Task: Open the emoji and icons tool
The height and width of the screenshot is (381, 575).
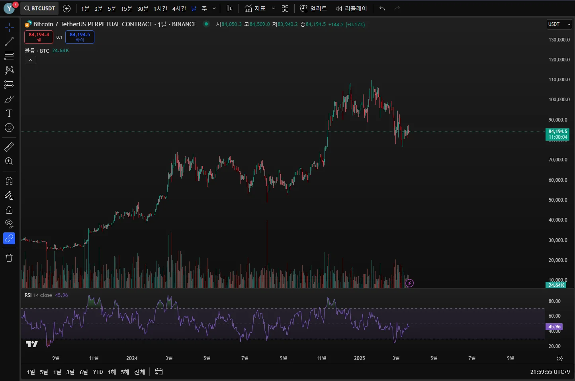Action: (x=9, y=128)
